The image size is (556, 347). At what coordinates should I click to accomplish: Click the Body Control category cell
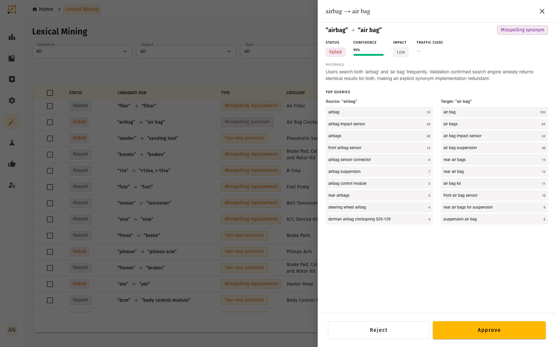(x=302, y=300)
